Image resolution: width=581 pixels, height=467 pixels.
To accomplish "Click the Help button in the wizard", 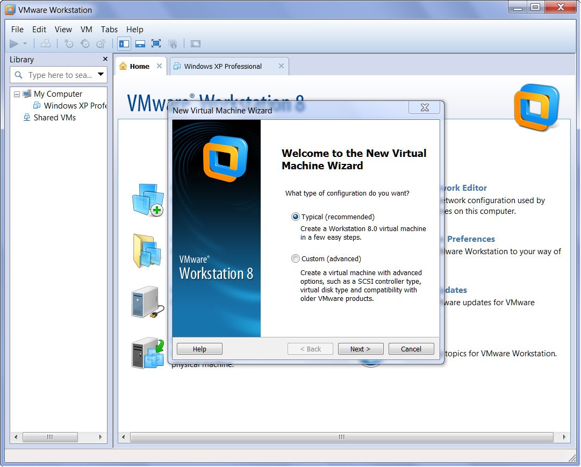I will click(x=199, y=349).
